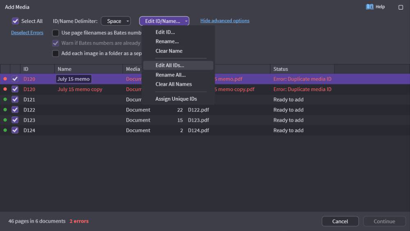Click the maximize window square icon
The width and height of the screenshot is (410, 231).
401,8
